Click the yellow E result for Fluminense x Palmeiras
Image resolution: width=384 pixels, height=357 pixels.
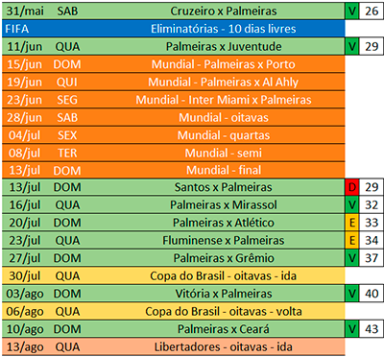pos(352,241)
